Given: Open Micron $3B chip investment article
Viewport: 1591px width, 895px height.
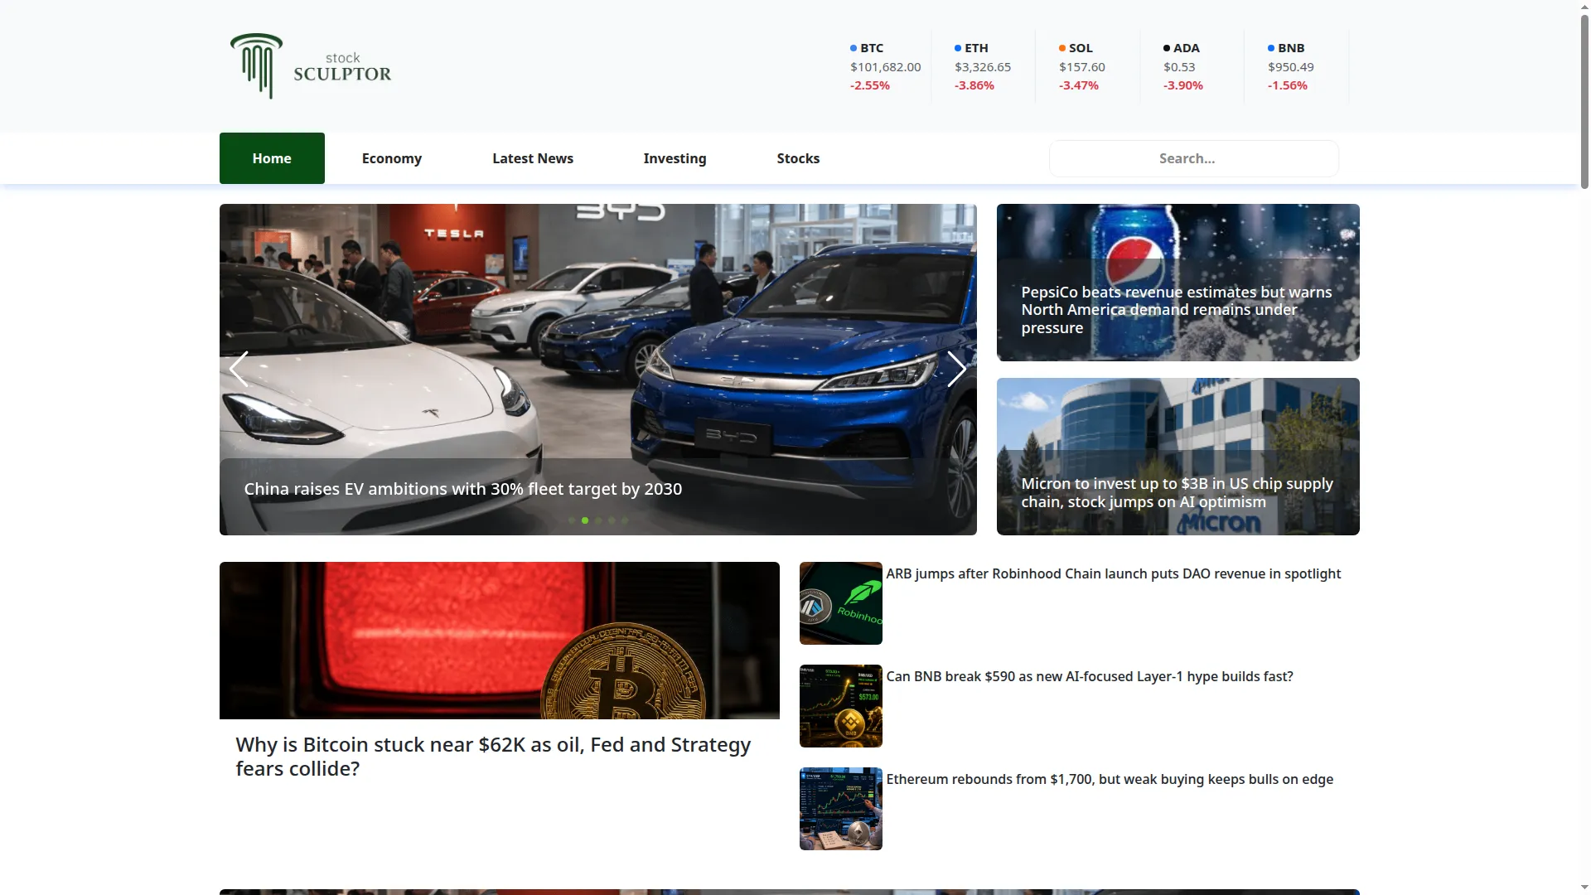Looking at the screenshot, I should tap(1178, 457).
